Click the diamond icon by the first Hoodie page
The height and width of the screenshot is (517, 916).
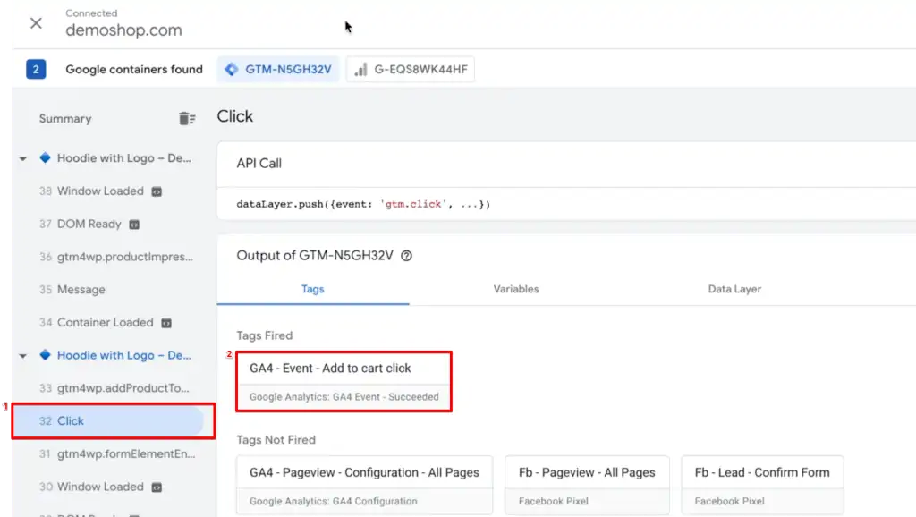click(x=46, y=157)
